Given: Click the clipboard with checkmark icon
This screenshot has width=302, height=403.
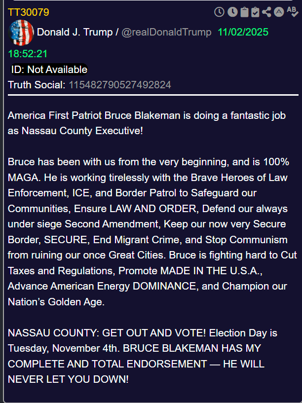Looking at the screenshot, I should [x=255, y=12].
